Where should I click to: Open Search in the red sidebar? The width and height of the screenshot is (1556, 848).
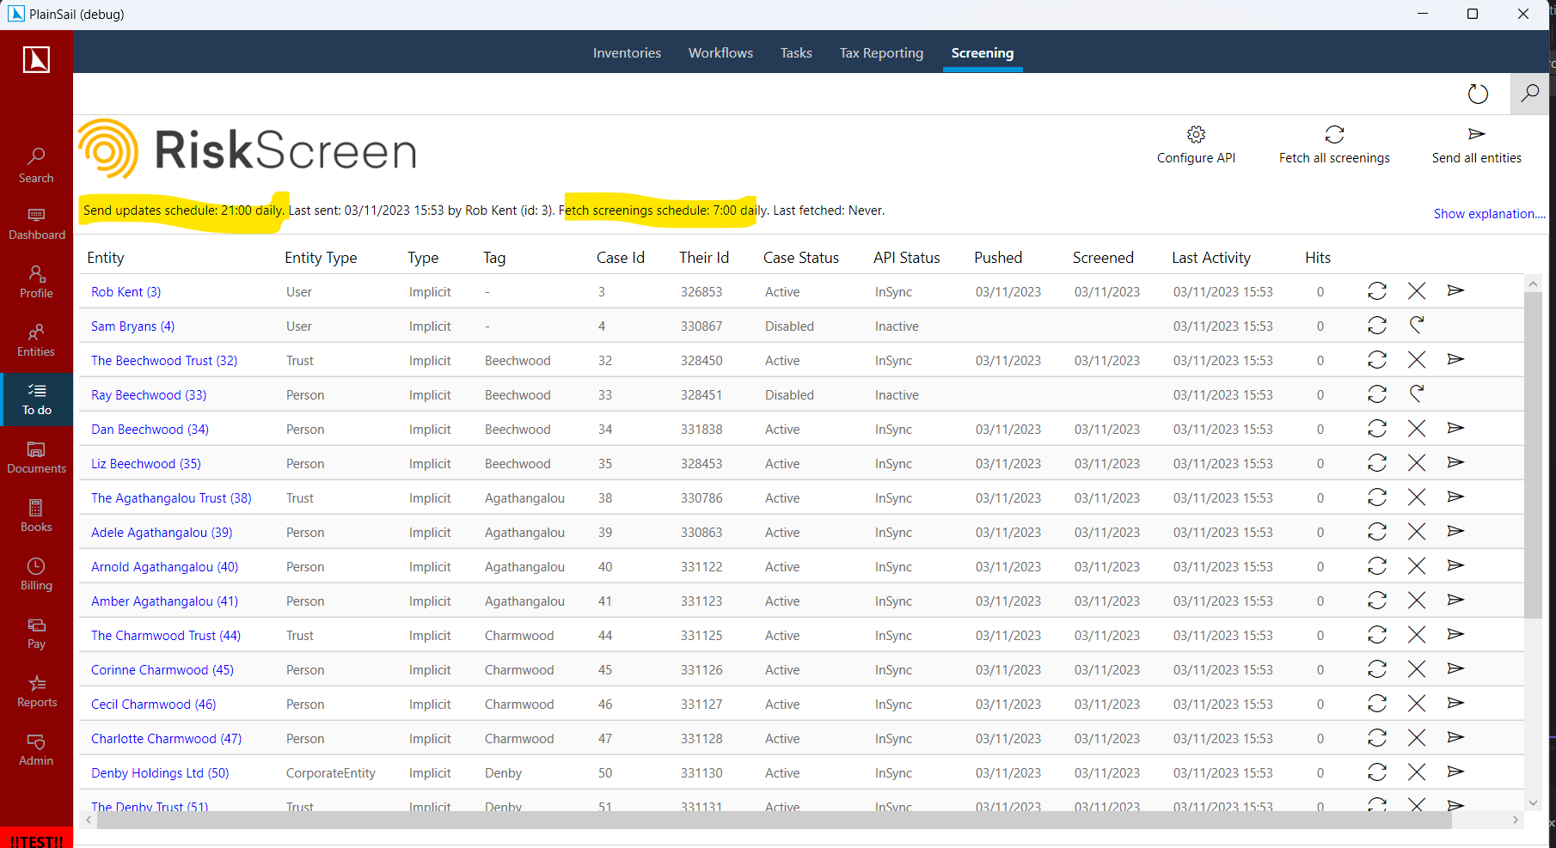click(x=36, y=166)
